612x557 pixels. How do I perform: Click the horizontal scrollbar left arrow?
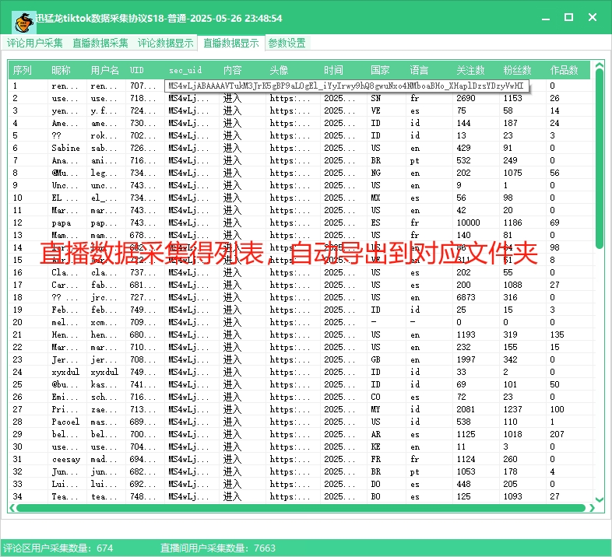click(x=12, y=508)
